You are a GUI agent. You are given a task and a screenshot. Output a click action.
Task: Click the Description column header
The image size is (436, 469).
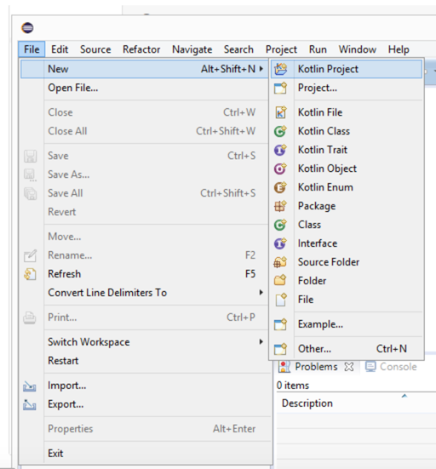pos(307,403)
